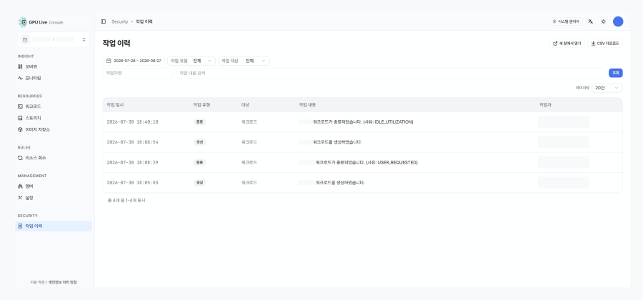Click the 종료 badge in the 18:08:29 row
Viewport: 643px width, 300px height.
click(200, 162)
